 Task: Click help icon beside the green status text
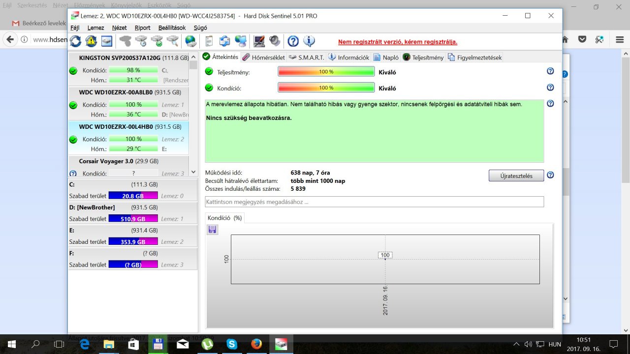point(550,104)
